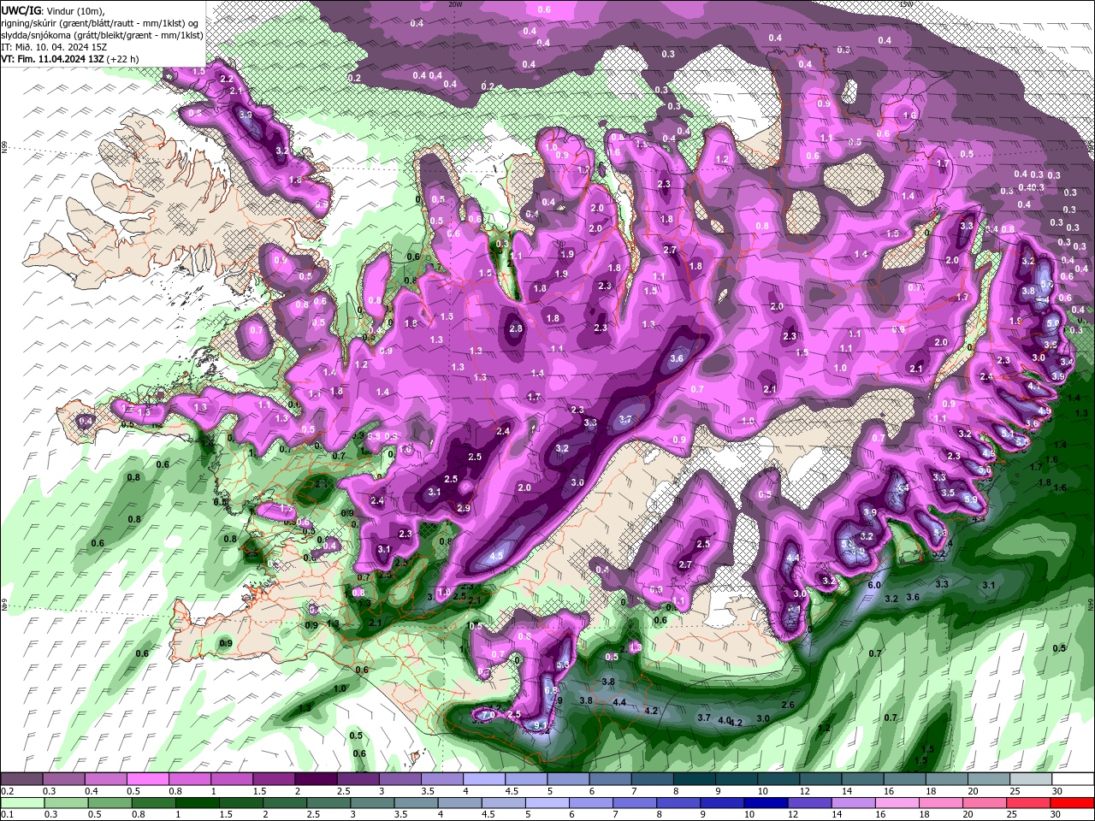Pick the white 30 swatch in upper legend
The height and width of the screenshot is (821, 1095).
[1072, 779]
